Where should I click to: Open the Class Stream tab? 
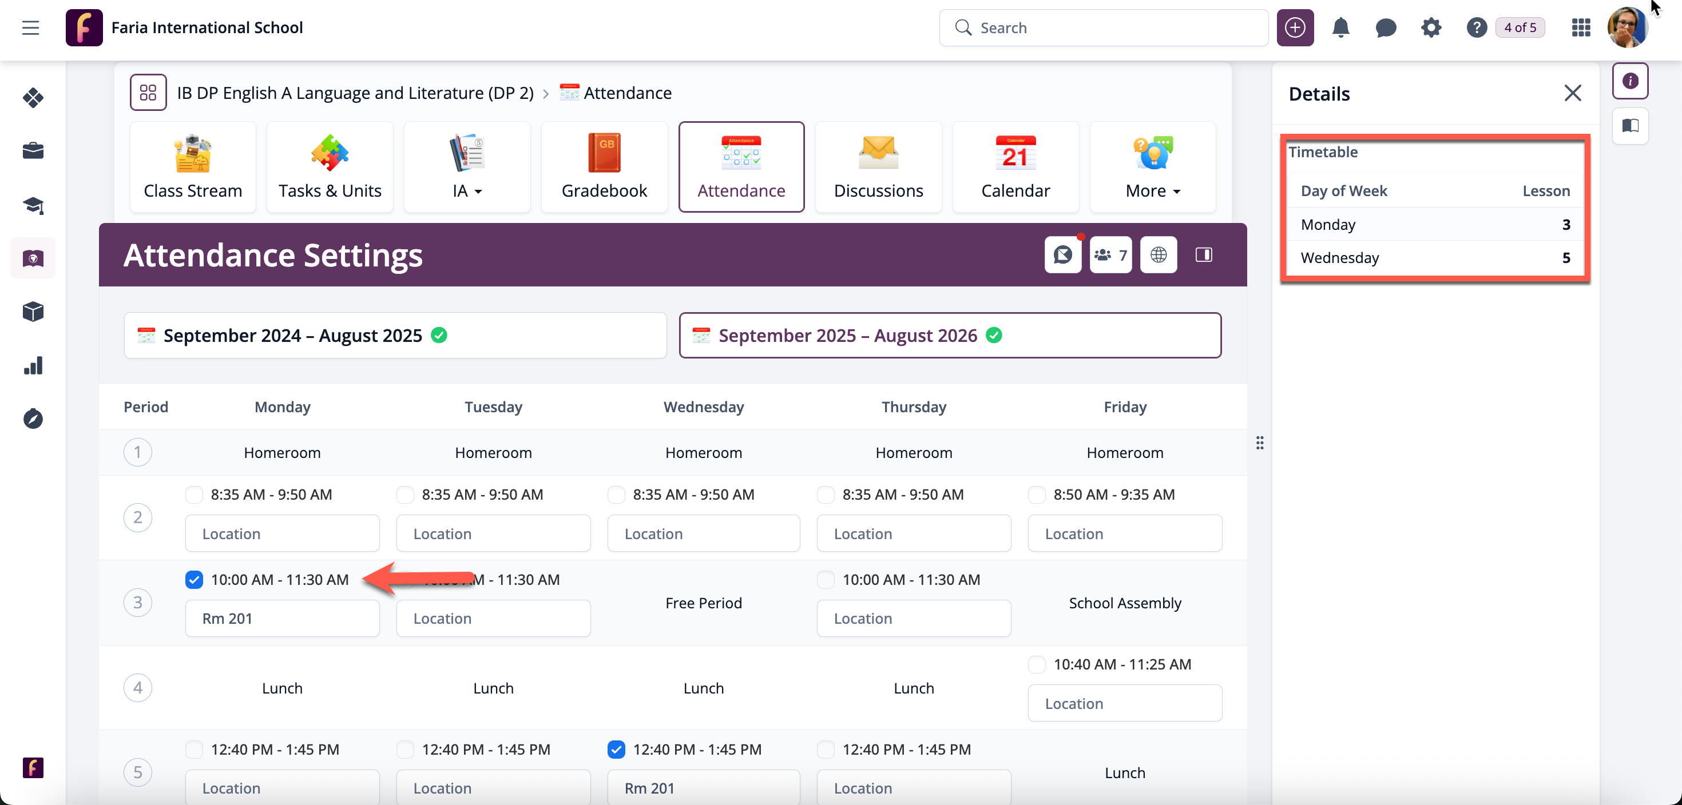coord(193,167)
